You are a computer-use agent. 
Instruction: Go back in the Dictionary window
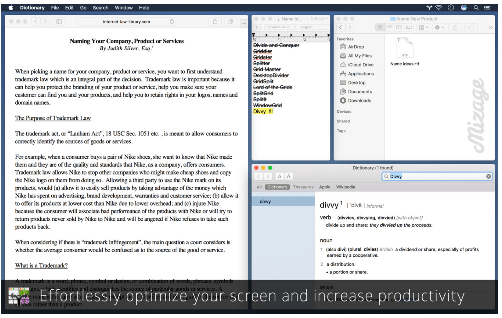[x=258, y=176]
